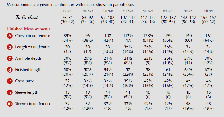
Task: Select the 'Armhole depth' label
Action: tap(28, 59)
